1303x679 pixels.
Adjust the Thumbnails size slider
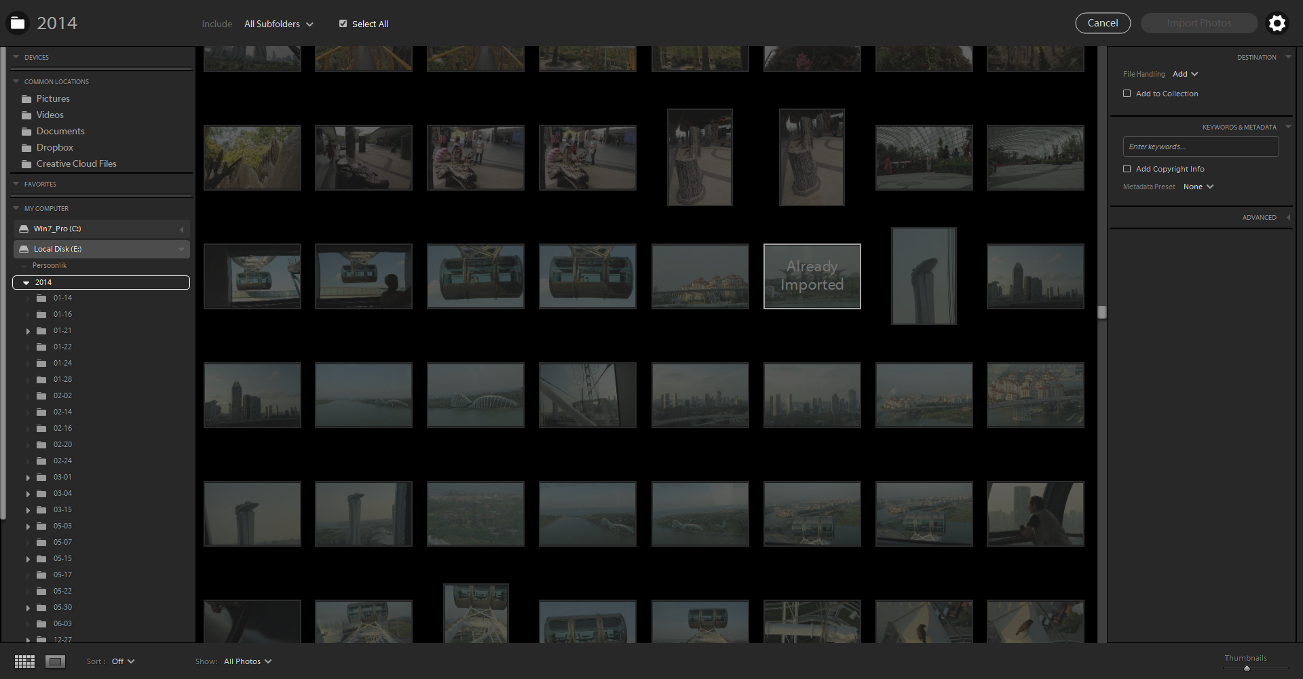(1247, 668)
